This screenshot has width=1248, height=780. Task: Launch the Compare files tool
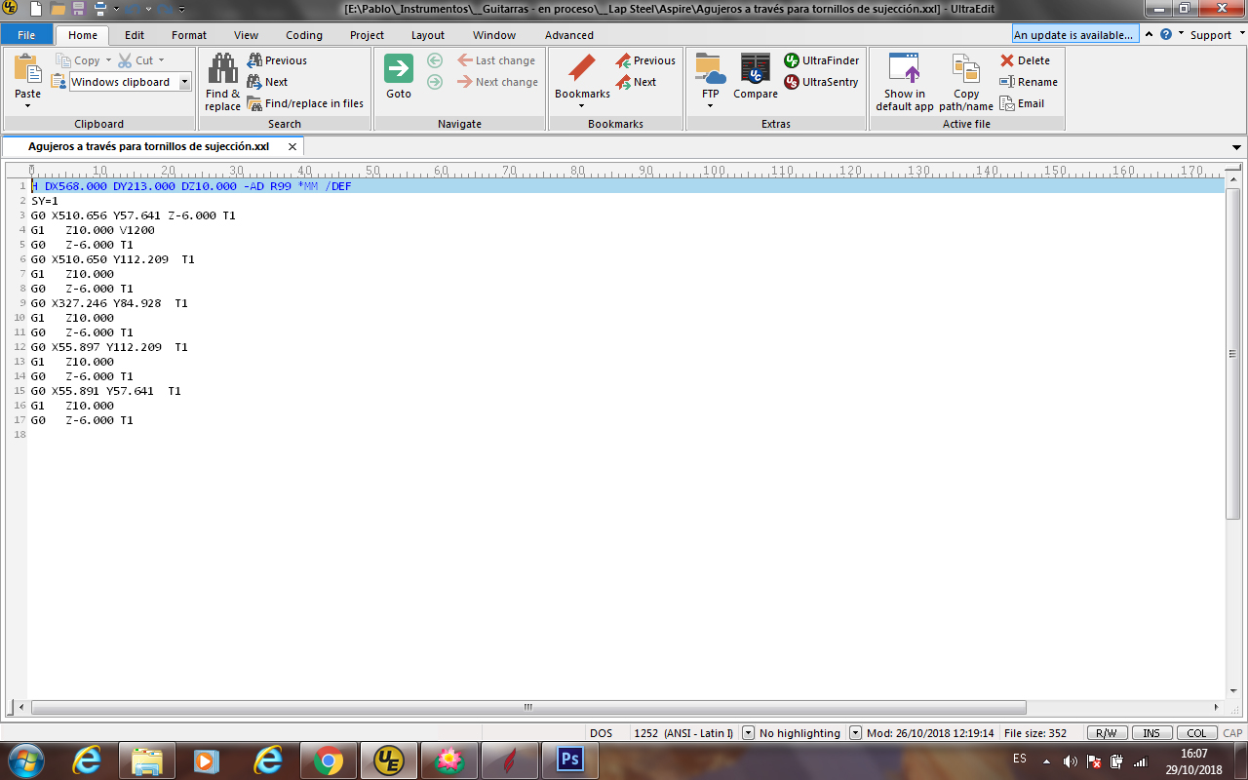coord(756,69)
